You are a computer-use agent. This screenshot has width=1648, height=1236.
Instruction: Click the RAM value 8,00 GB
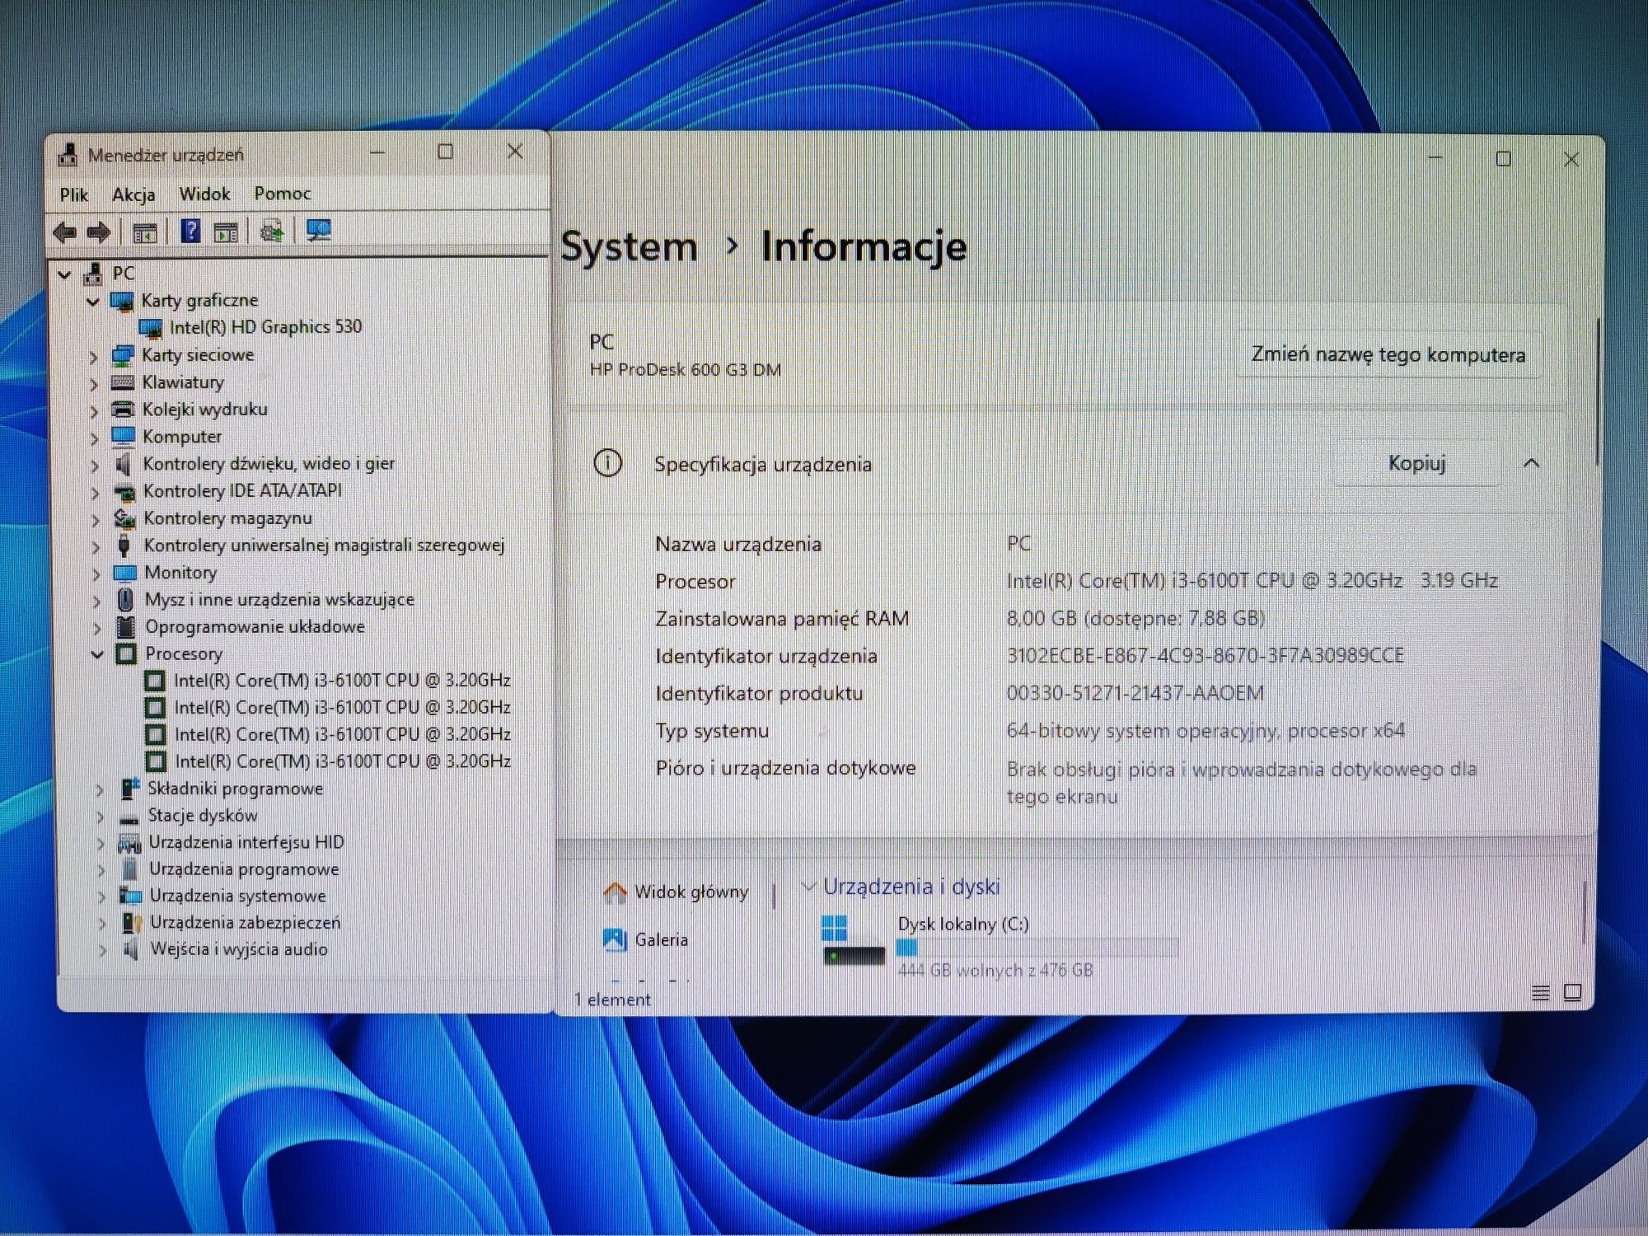1135,618
